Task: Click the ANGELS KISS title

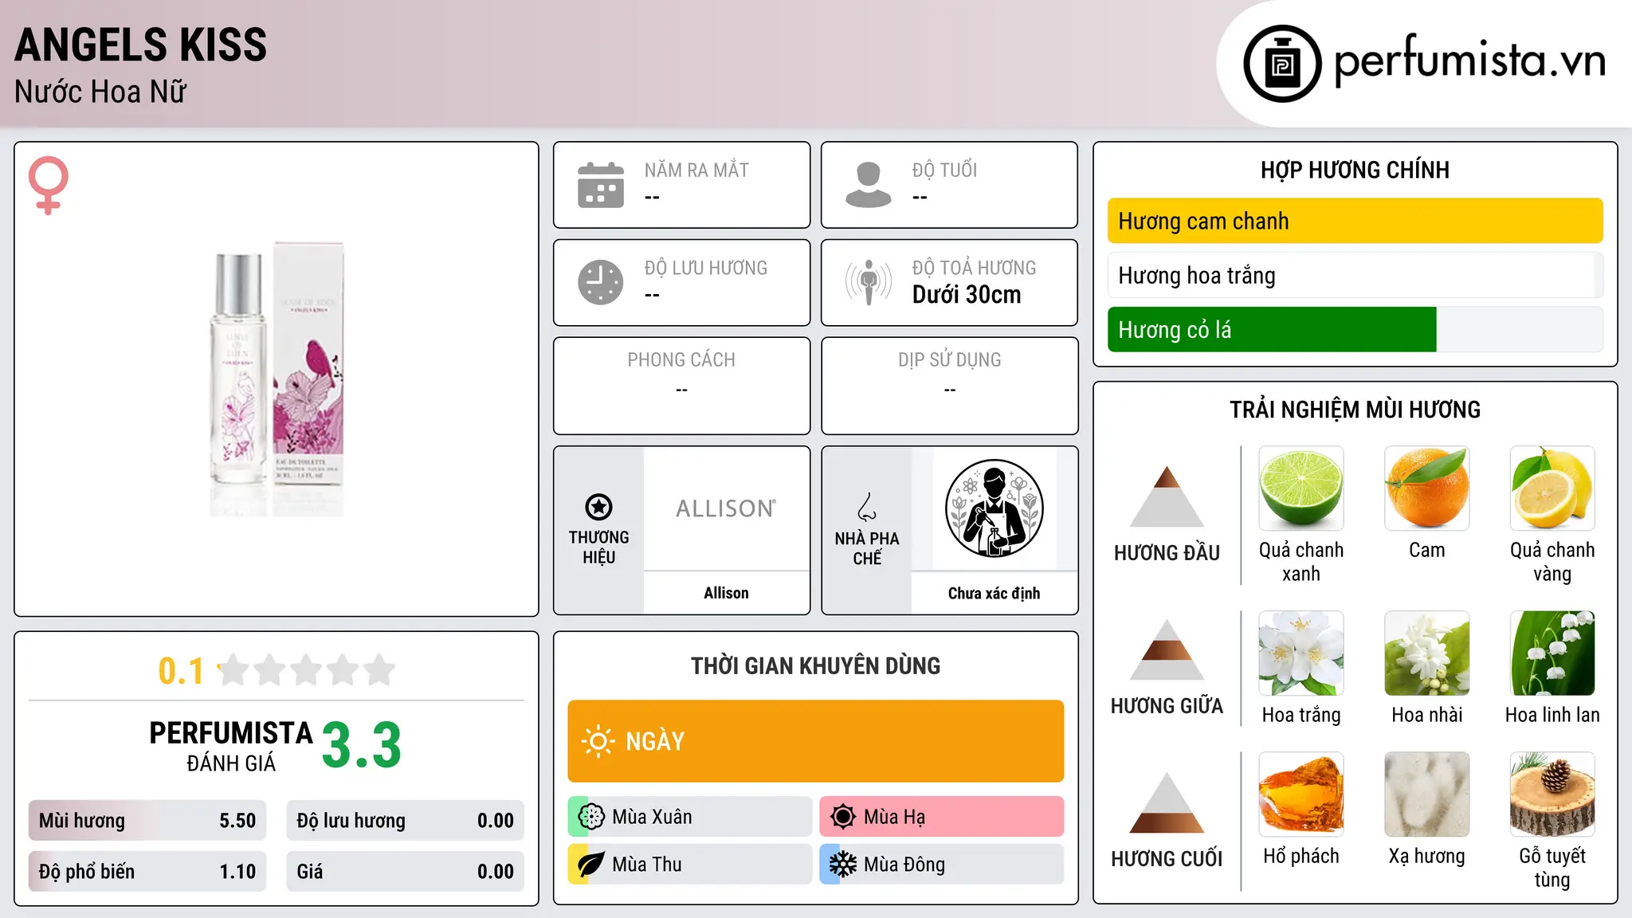Action: 140,45
